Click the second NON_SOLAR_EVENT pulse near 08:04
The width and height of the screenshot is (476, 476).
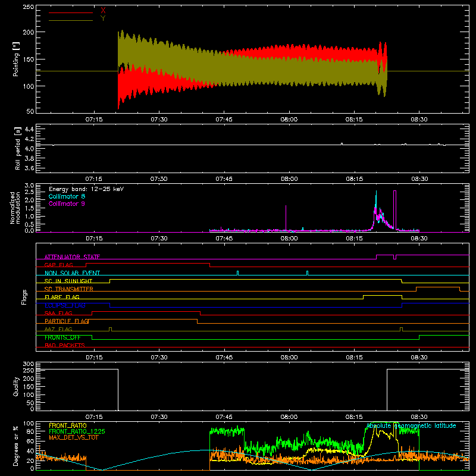(x=307, y=273)
